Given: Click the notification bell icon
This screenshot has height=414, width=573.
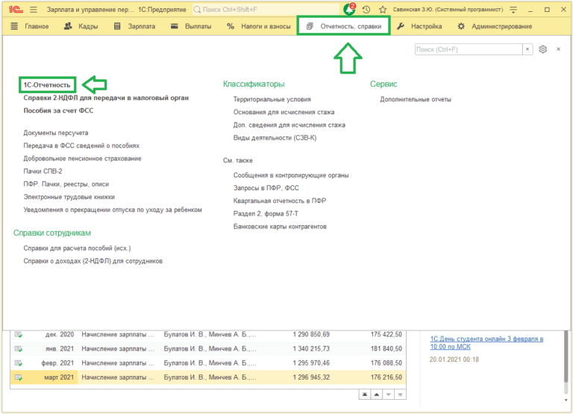Looking at the screenshot, I should tap(349, 10).
